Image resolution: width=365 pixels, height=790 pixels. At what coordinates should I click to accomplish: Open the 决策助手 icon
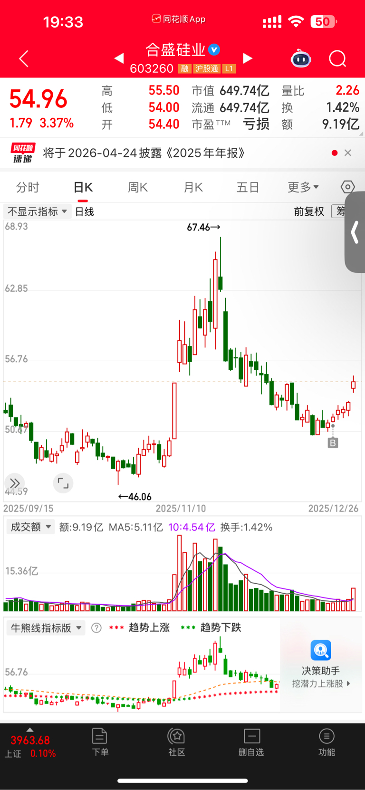coord(321,650)
